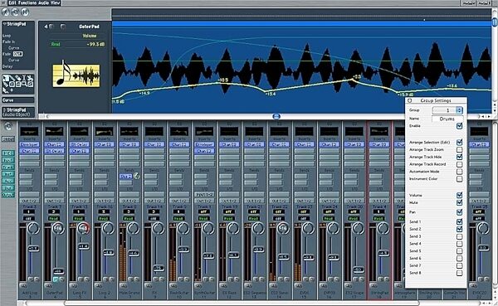Click the volume fader on FX channel
The height and width of the screenshot is (306, 498).
point(159,268)
